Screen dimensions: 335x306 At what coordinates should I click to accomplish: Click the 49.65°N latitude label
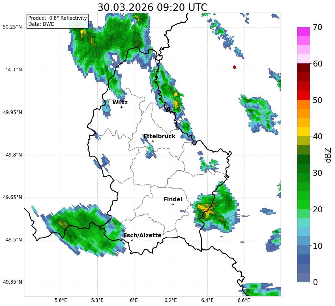coord(12,197)
